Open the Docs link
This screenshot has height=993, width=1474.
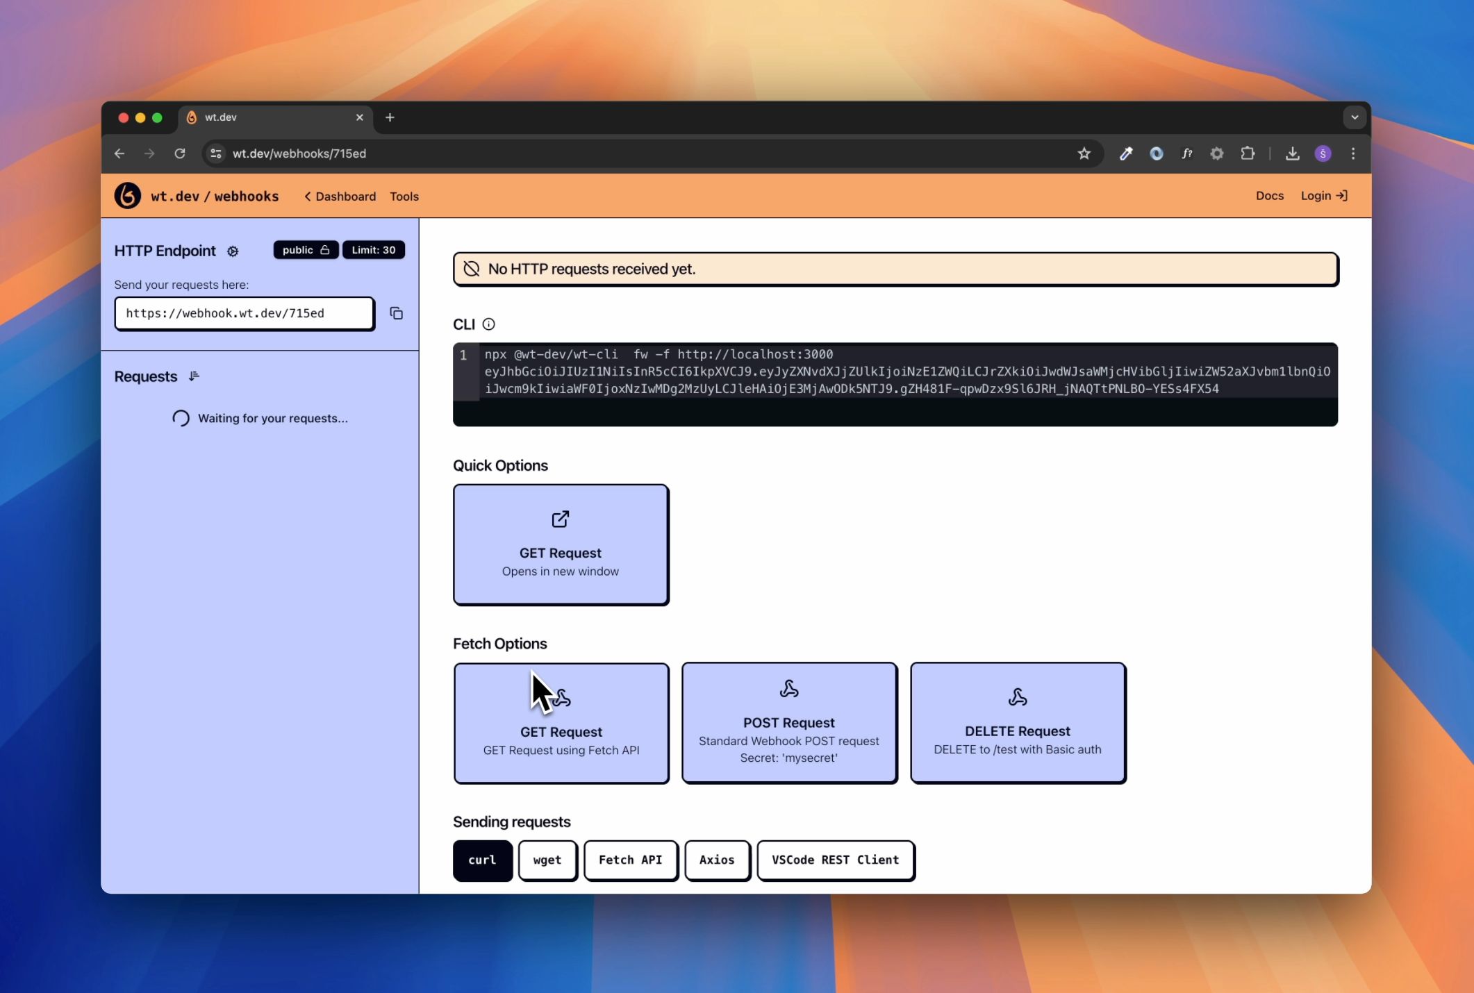(x=1269, y=196)
